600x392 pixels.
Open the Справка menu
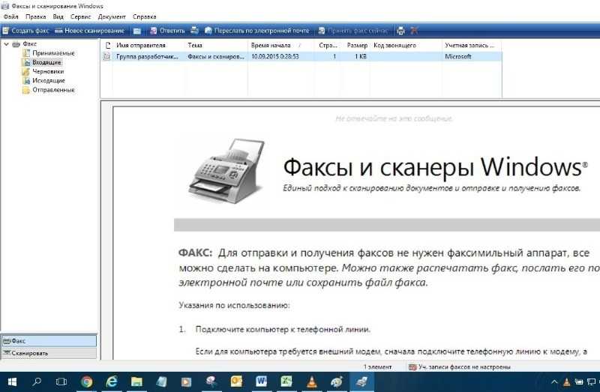[x=145, y=16]
